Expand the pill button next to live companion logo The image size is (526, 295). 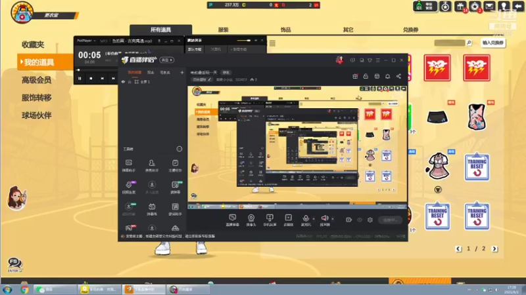pyautogui.click(x=167, y=60)
